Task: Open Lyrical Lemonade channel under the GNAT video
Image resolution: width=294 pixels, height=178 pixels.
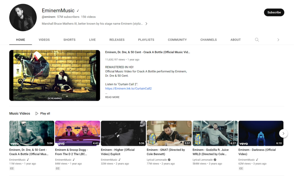Action: click(157, 160)
